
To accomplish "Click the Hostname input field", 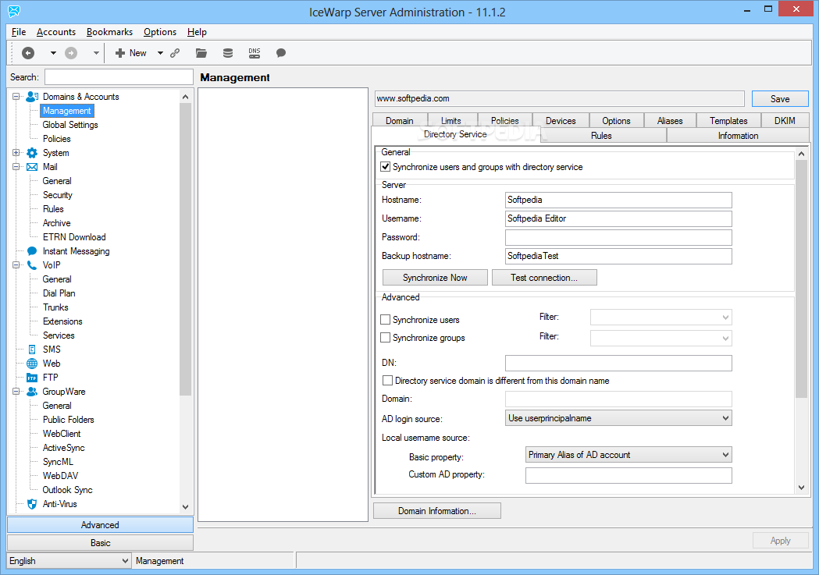I will click(x=618, y=200).
